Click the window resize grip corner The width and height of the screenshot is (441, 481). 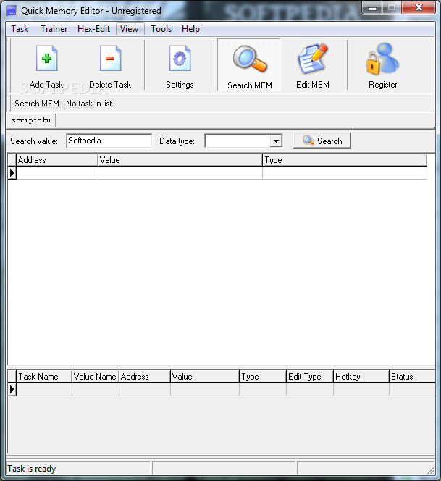431,471
